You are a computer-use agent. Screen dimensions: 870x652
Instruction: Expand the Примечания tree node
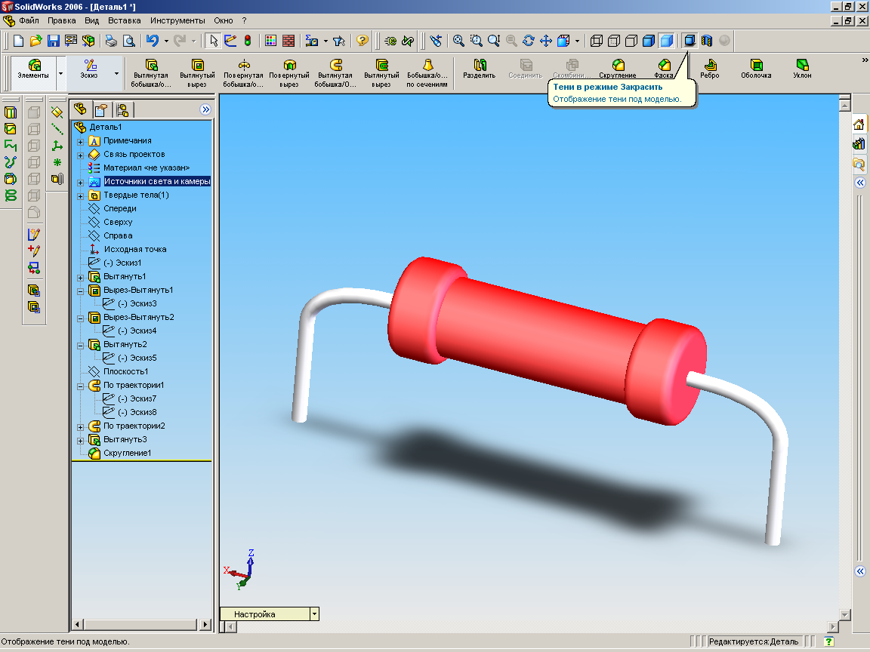pos(81,141)
